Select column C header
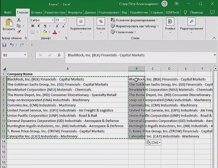218x168 pixels. (x=153, y=69)
